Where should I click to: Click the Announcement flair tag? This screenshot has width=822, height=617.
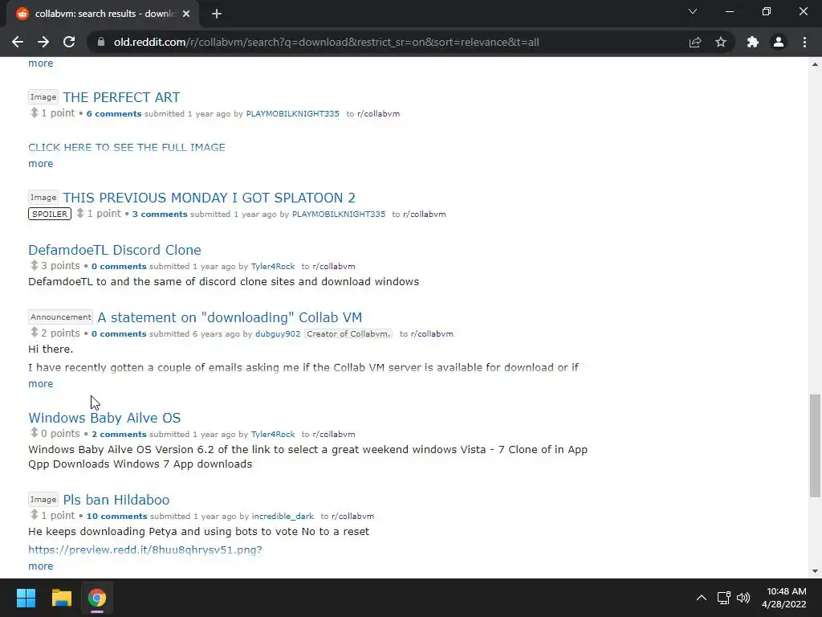tap(60, 317)
